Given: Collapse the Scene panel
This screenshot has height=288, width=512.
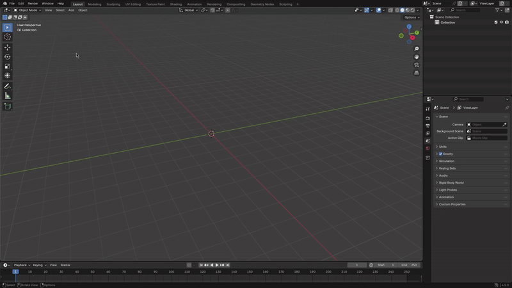Looking at the screenshot, I should pyautogui.click(x=471, y=116).
